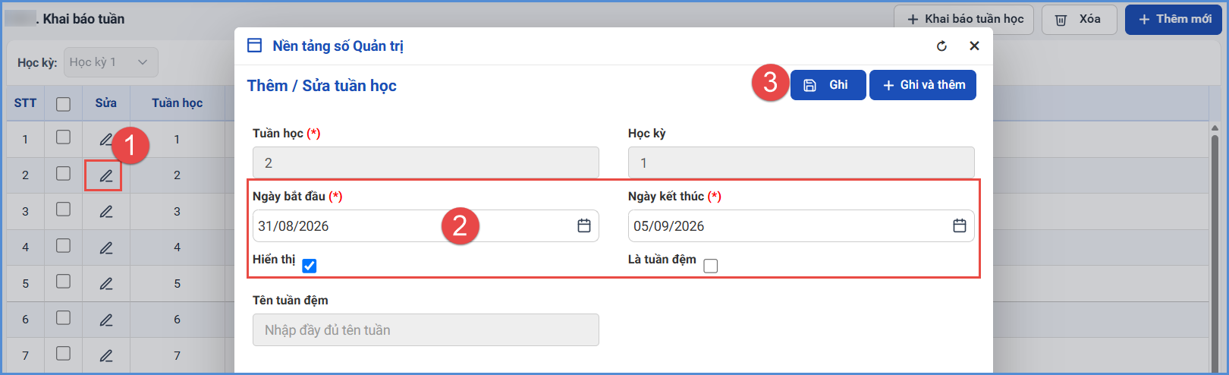The width and height of the screenshot is (1229, 375).
Task: Click the edit pencil icon in row 1
Action: pyautogui.click(x=105, y=140)
